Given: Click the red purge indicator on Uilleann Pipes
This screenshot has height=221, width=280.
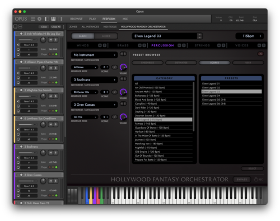Looking at the screenshot, I should click(50, 82).
